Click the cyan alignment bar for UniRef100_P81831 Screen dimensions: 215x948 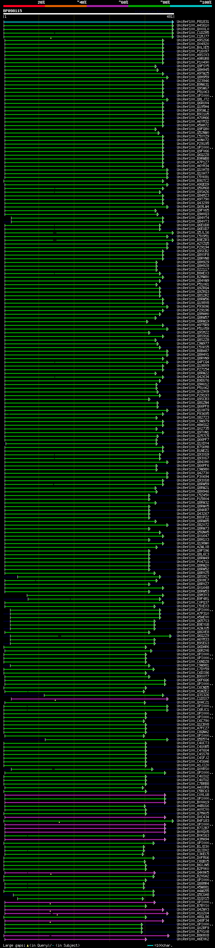[89, 22]
